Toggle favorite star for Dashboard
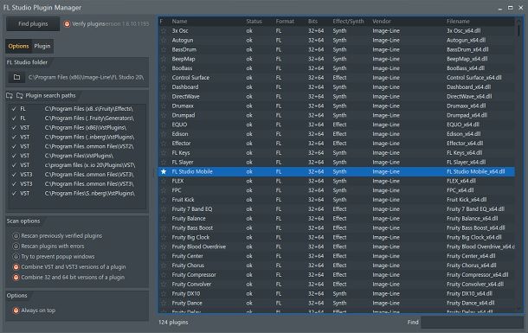The image size is (528, 333). (164, 87)
